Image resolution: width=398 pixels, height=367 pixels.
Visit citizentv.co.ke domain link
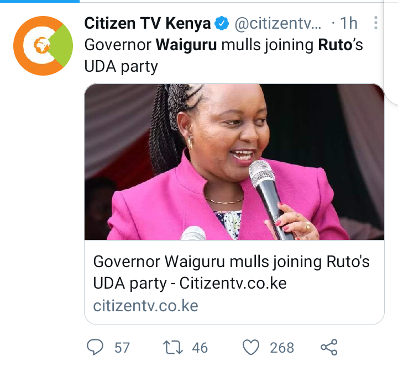146,306
